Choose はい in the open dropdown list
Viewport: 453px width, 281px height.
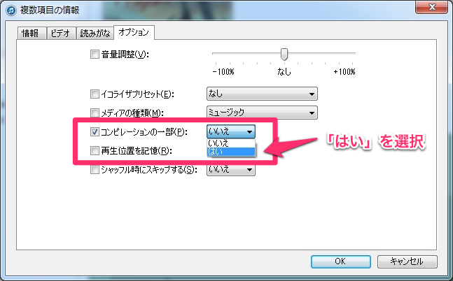231,152
